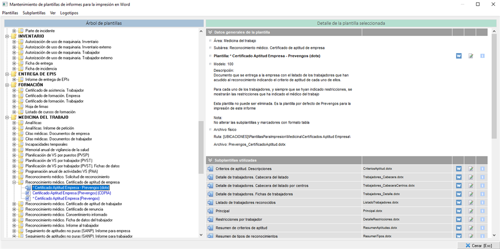500x249 pixels.
Task: Open the Logotipos menu
Action: click(69, 13)
